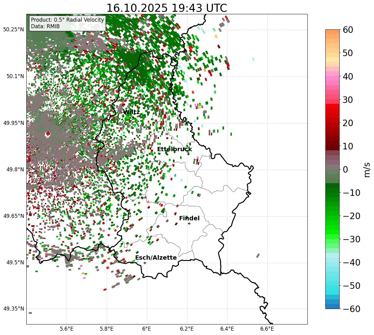Click the colorbar tick label 10

[347, 146]
